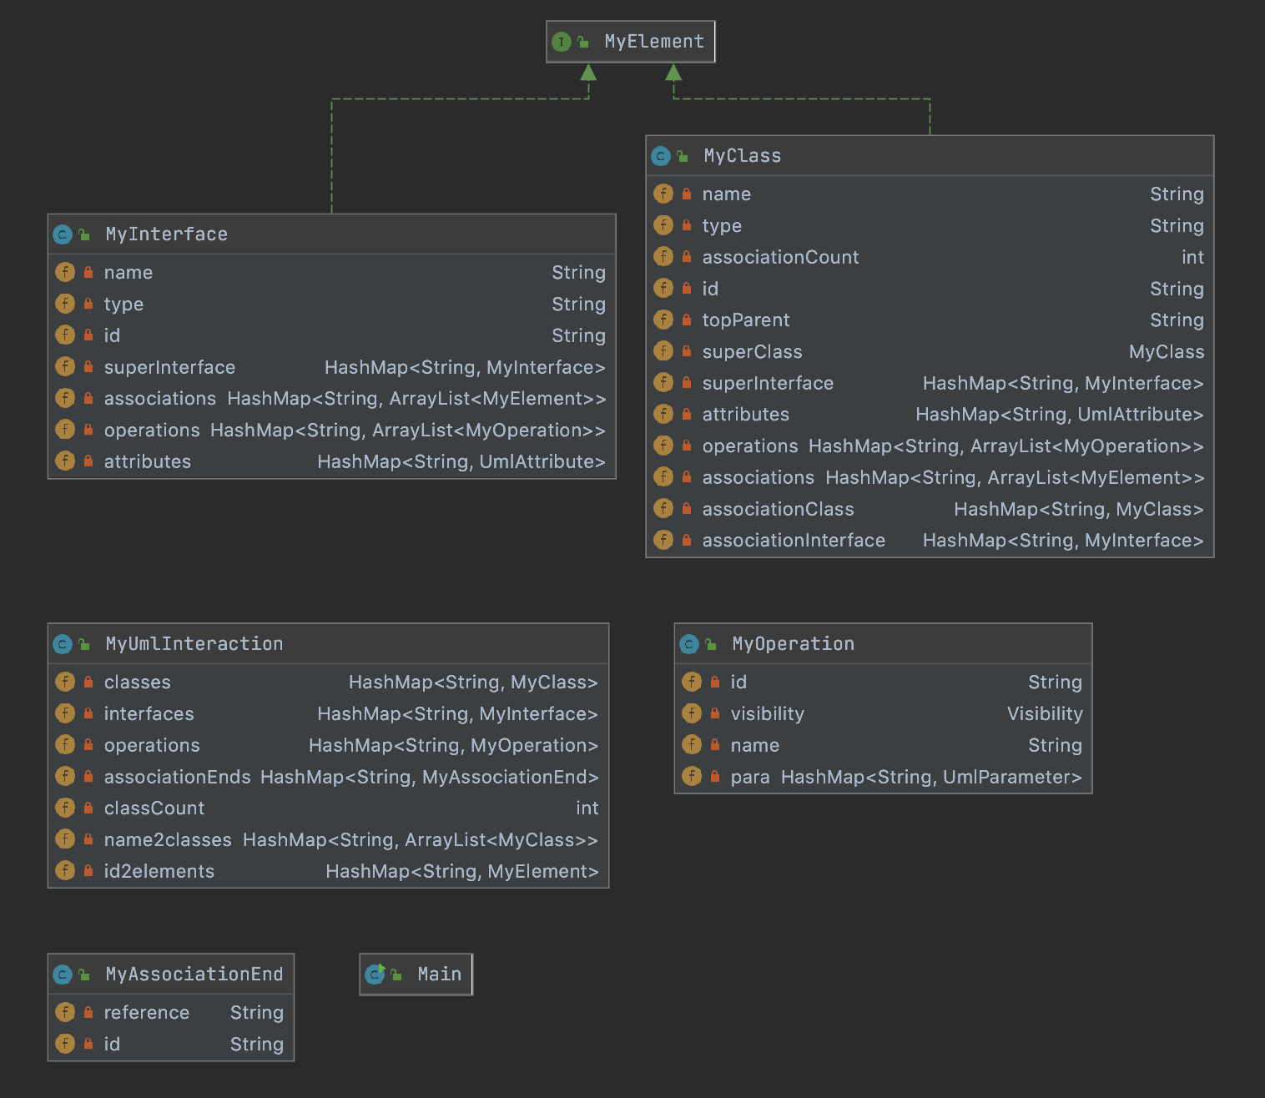This screenshot has width=1265, height=1098.
Task: Click the superInterface field name in MyInterface
Action: (x=170, y=367)
